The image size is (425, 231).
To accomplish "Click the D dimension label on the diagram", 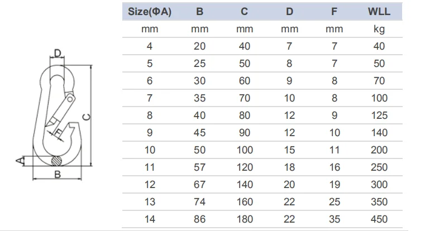I will point(58,53).
